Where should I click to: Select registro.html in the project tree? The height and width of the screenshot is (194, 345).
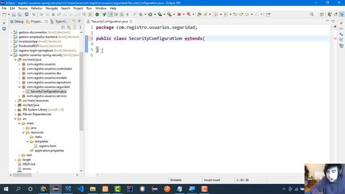click(47, 146)
